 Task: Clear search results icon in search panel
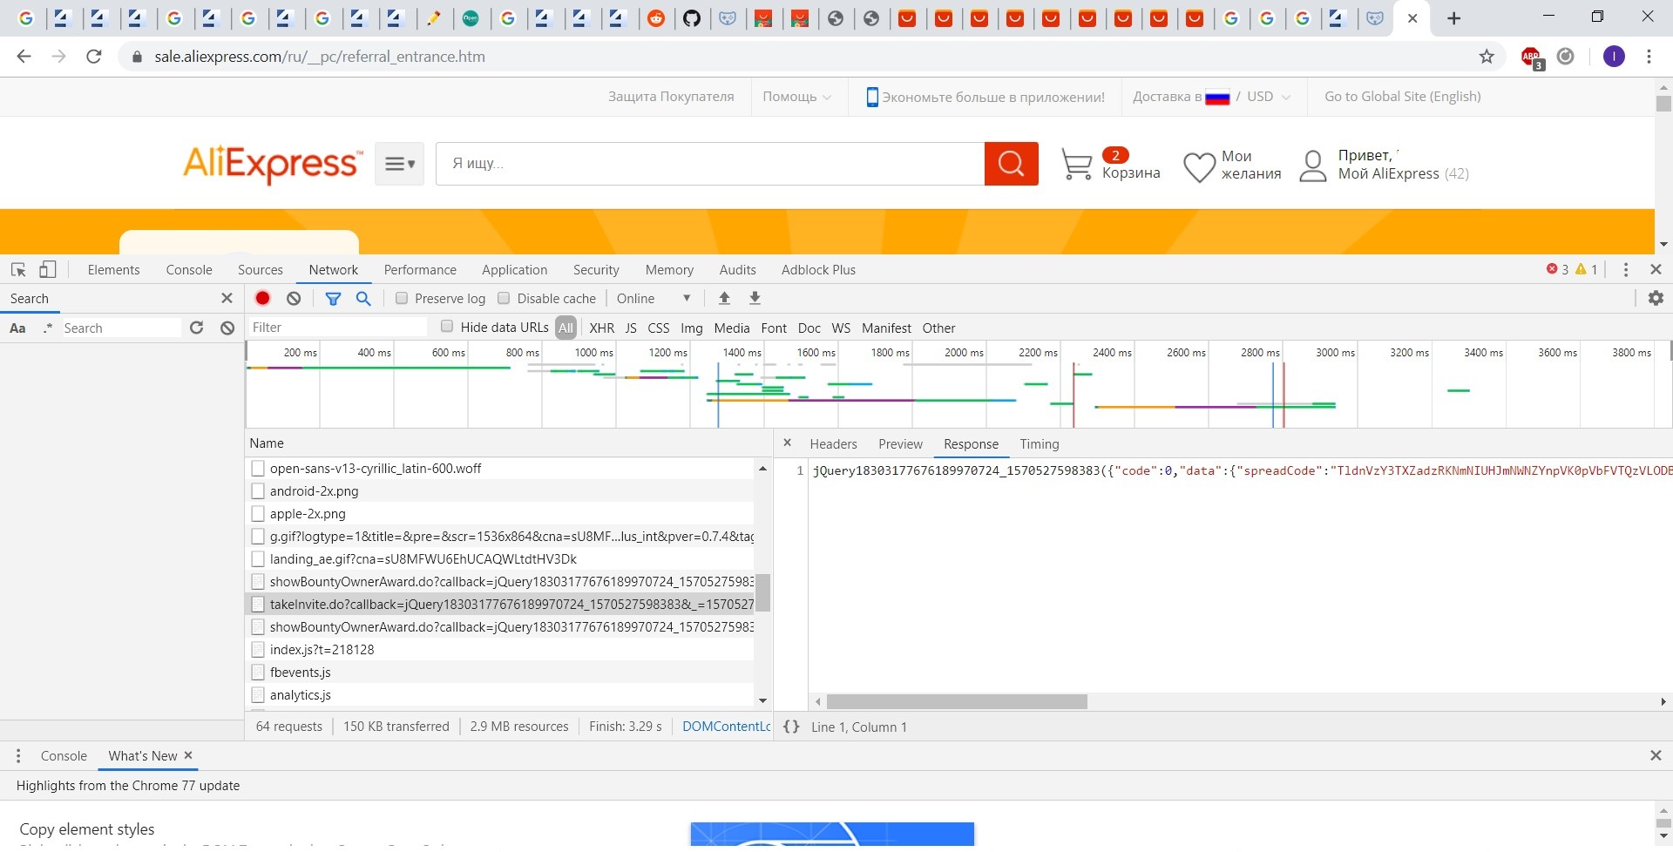coord(227,328)
